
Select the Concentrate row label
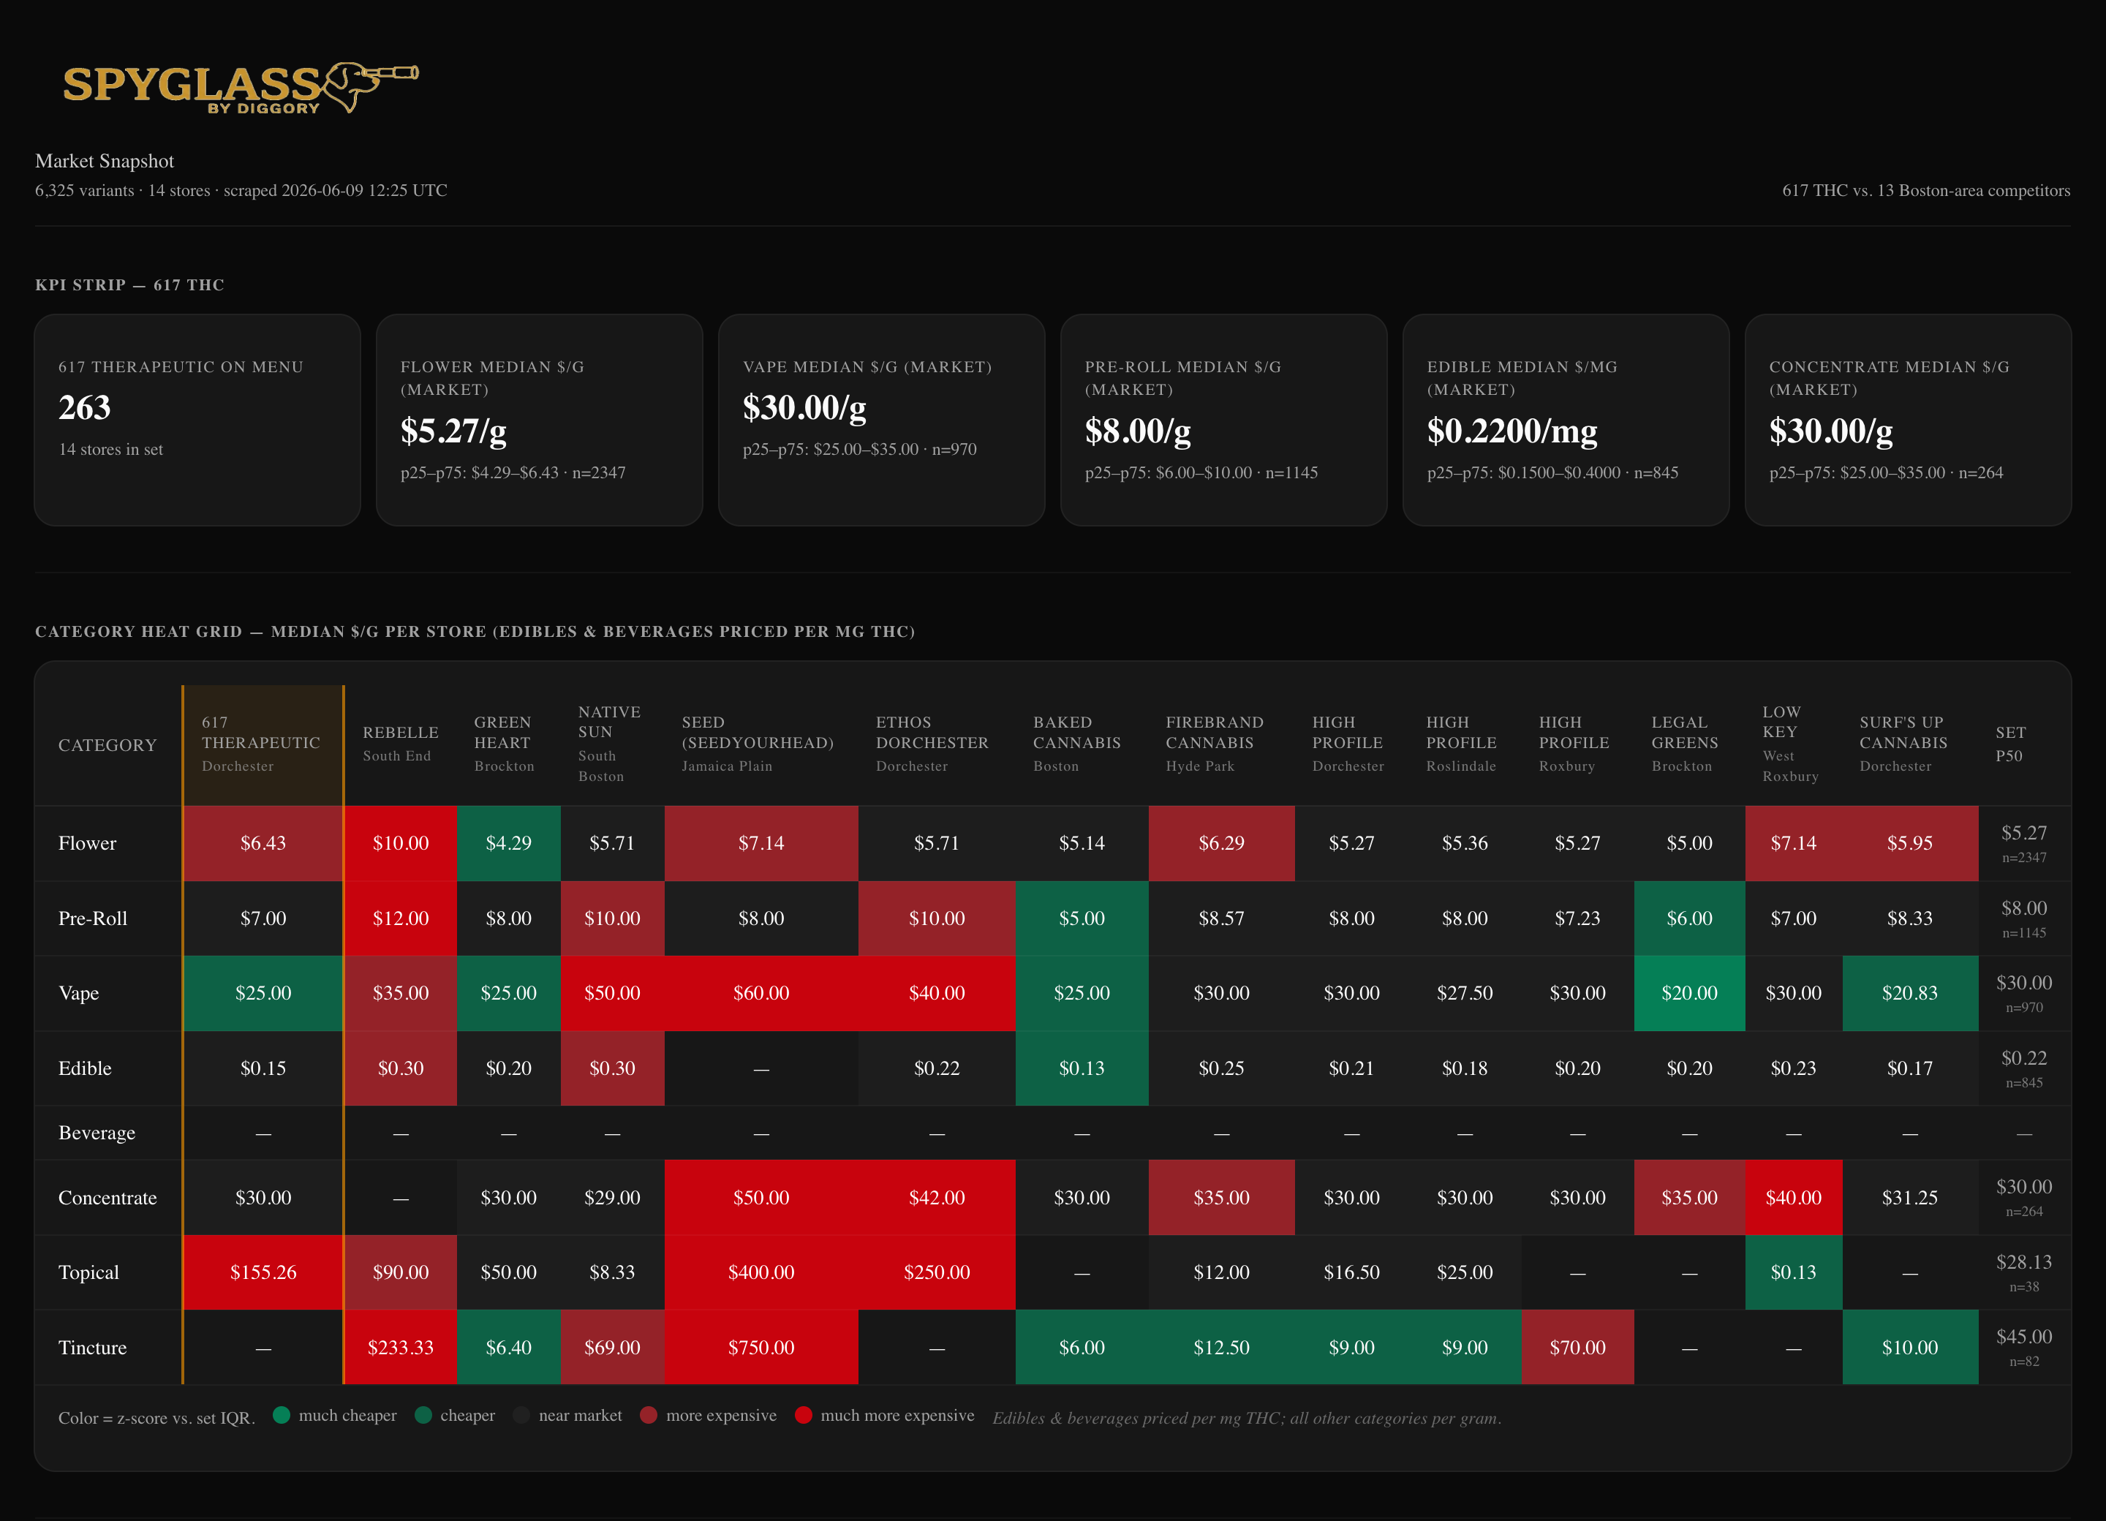107,1198
